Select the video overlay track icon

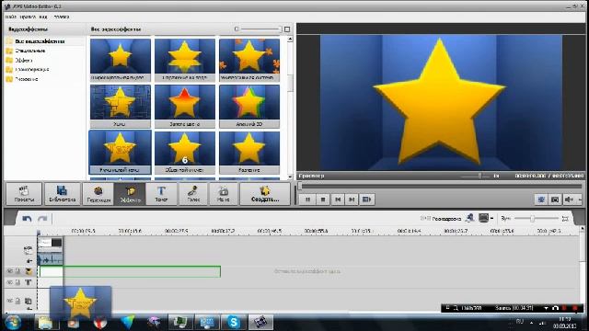click(29, 301)
